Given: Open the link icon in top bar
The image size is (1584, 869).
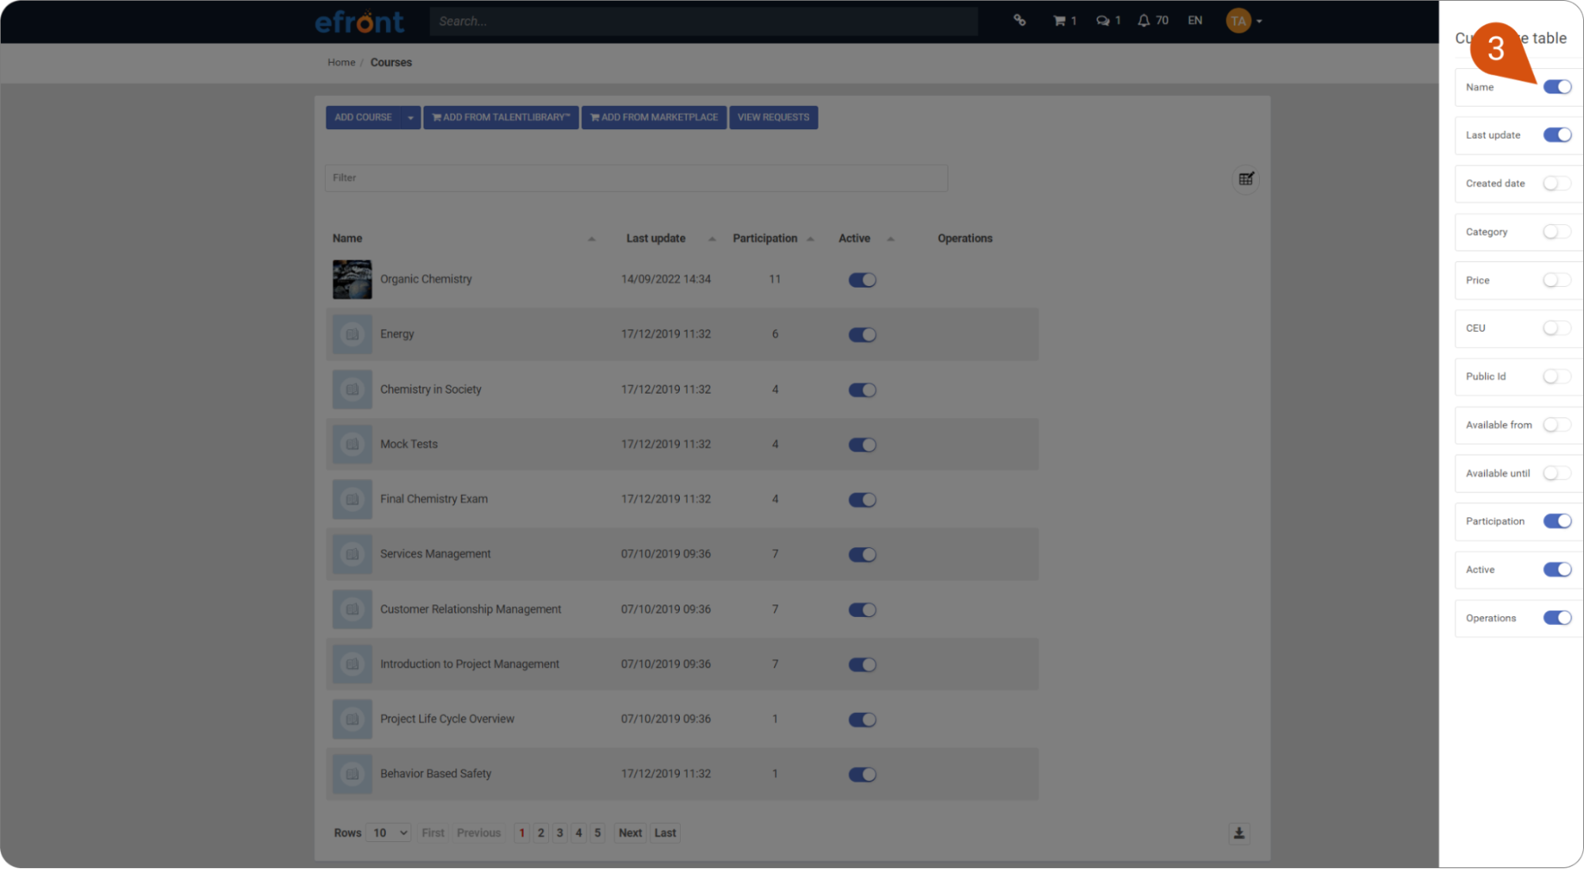Looking at the screenshot, I should (x=1020, y=21).
